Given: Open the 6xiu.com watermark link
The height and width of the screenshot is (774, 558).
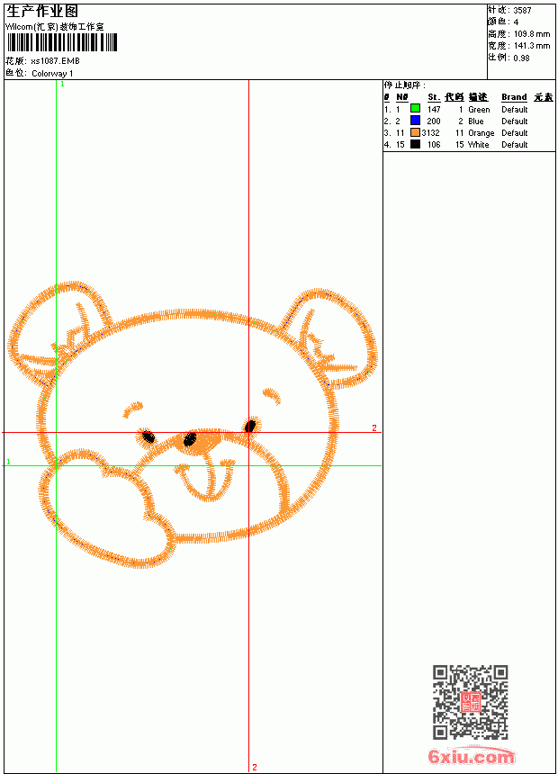Looking at the screenshot, I should click(472, 756).
